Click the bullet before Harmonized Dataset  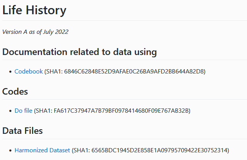[10, 150]
